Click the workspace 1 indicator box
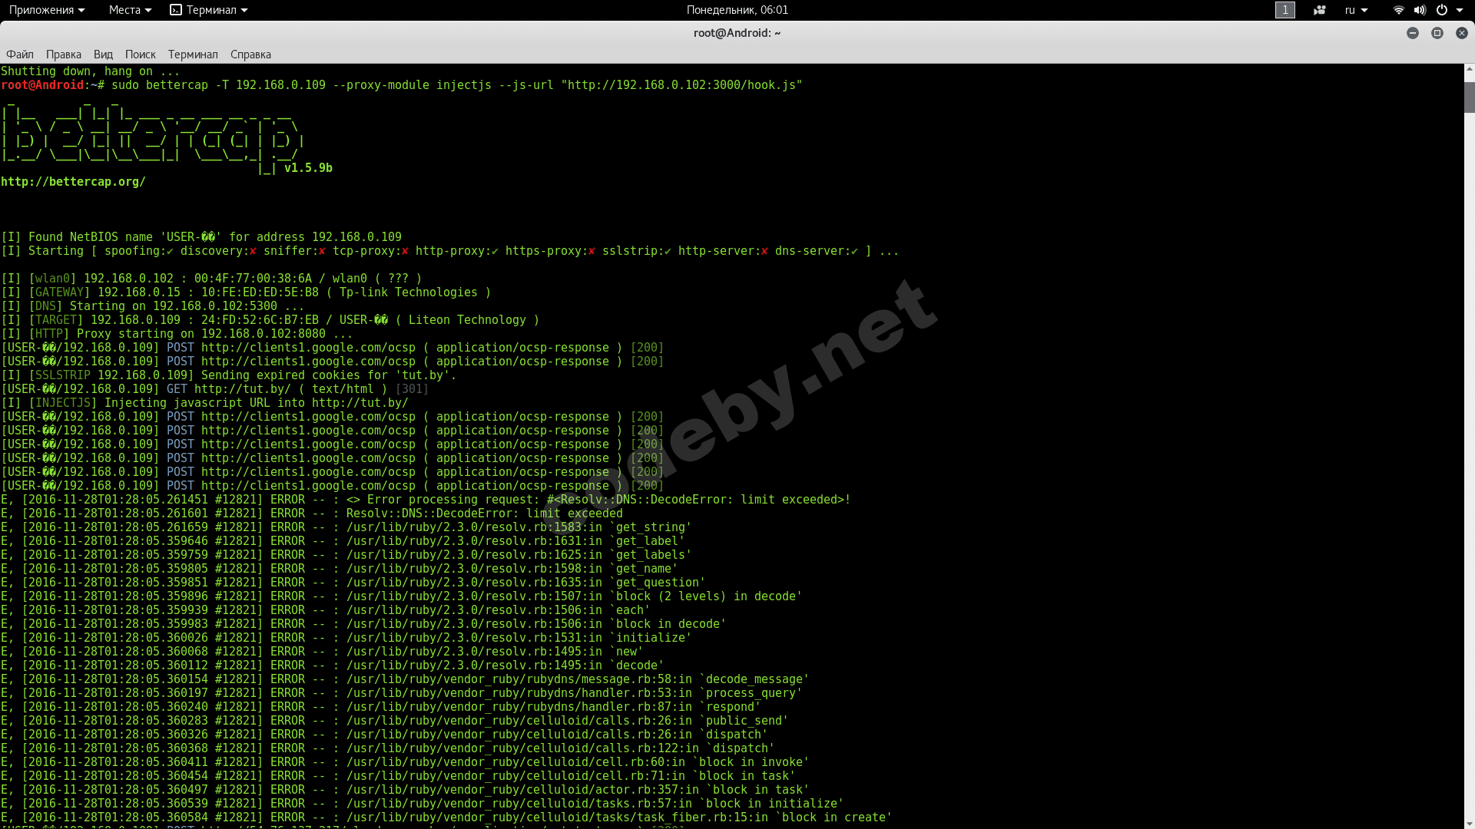Image resolution: width=1475 pixels, height=829 pixels. coord(1284,10)
